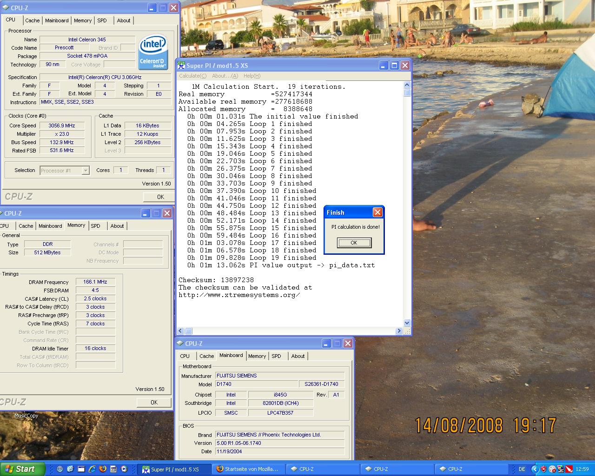
Task: Click Super PI vertical scrollbar up arrow
Action: (407, 85)
